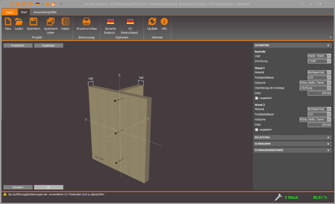Click the 80,61 % utilization value
Viewport: 335px width, 204px height.
pos(320,197)
